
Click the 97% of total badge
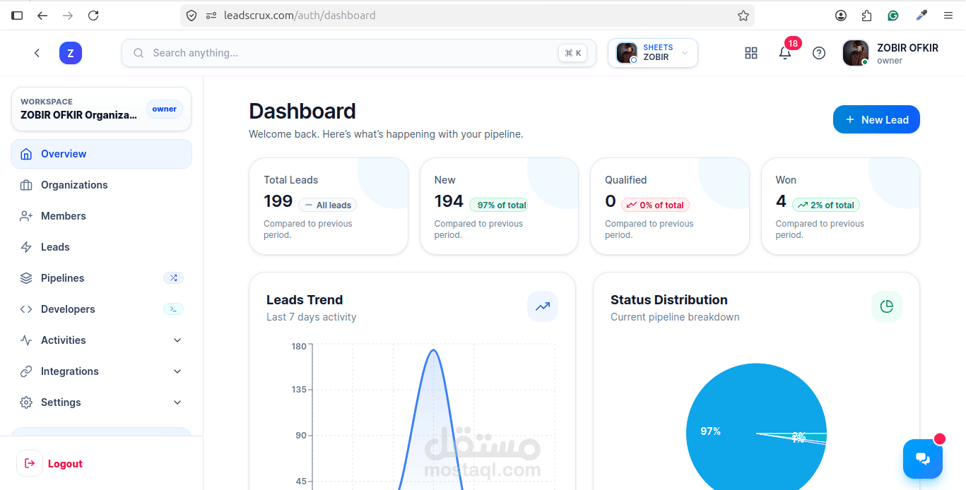pos(498,205)
